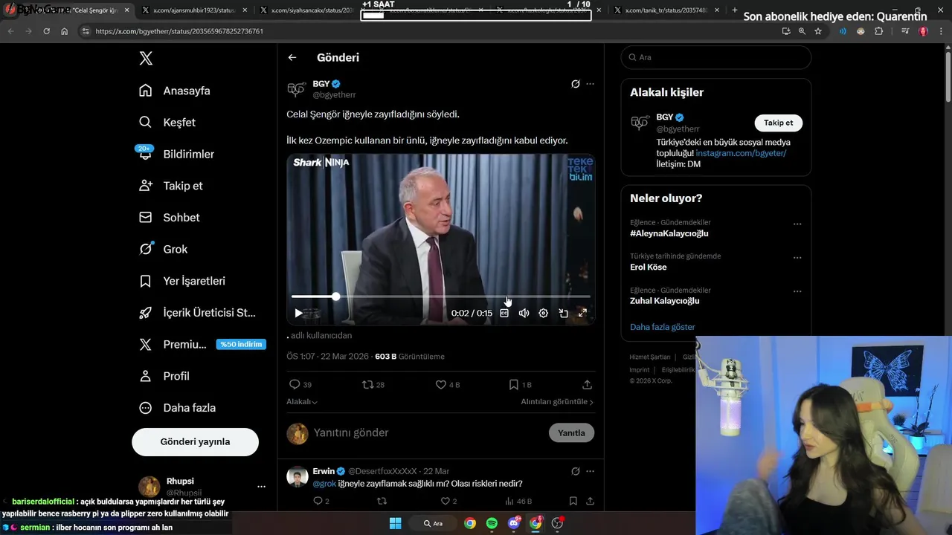Viewport: 952px width, 535px height.
Task: Open Grok from the sidebar
Action: pos(163,249)
